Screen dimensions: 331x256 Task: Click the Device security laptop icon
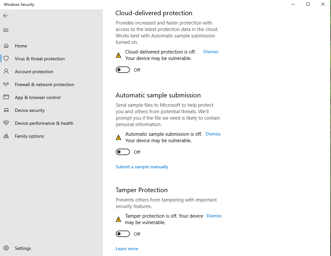[x=6, y=110]
